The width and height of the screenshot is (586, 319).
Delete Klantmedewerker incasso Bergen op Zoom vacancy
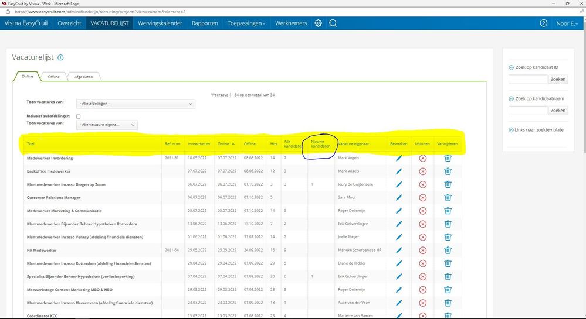448,184
